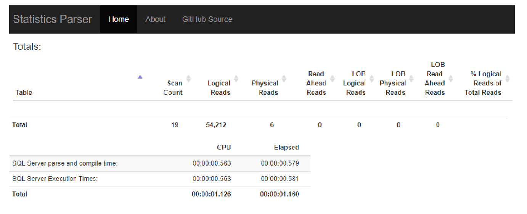Click the CPU column header
The image size is (527, 214).
[224, 148]
